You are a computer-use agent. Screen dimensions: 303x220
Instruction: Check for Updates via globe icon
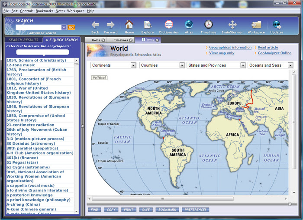277,25
